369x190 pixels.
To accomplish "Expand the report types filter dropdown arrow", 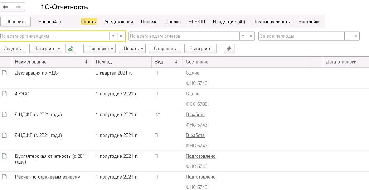I will (243, 36).
